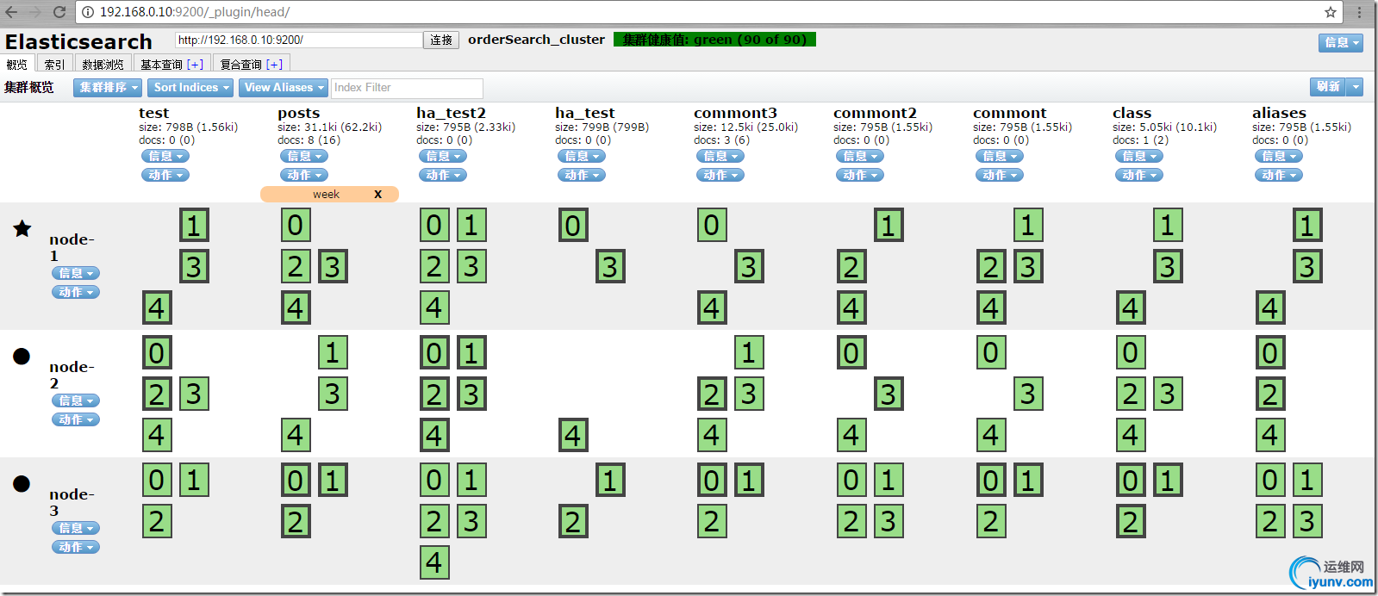Click the Index Filter input field

click(x=408, y=88)
